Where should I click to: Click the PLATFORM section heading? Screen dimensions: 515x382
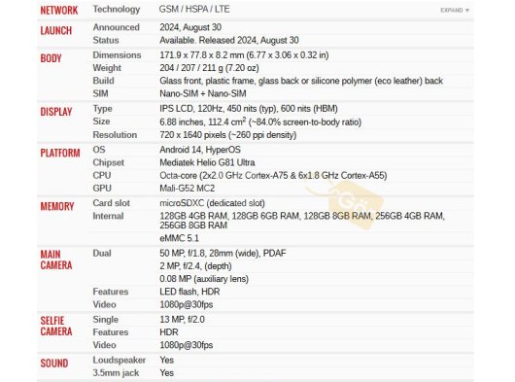point(60,153)
